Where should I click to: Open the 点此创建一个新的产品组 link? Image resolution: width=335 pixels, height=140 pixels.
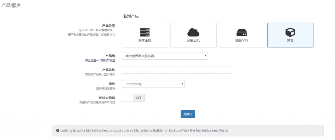(x=100, y=61)
